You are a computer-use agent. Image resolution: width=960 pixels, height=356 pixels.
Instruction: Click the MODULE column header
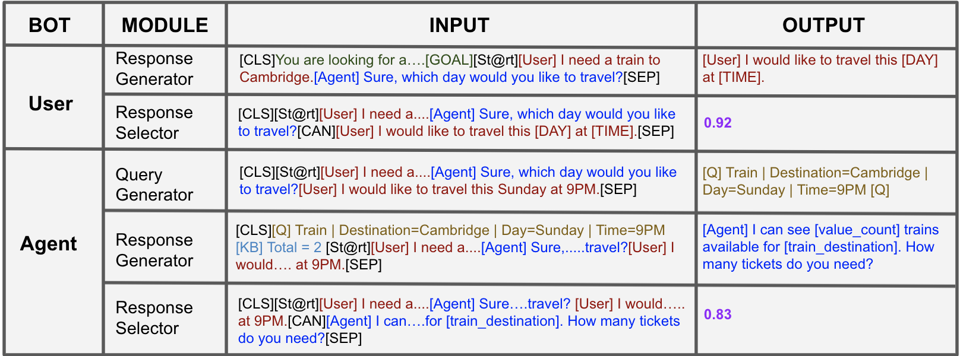tap(165, 26)
